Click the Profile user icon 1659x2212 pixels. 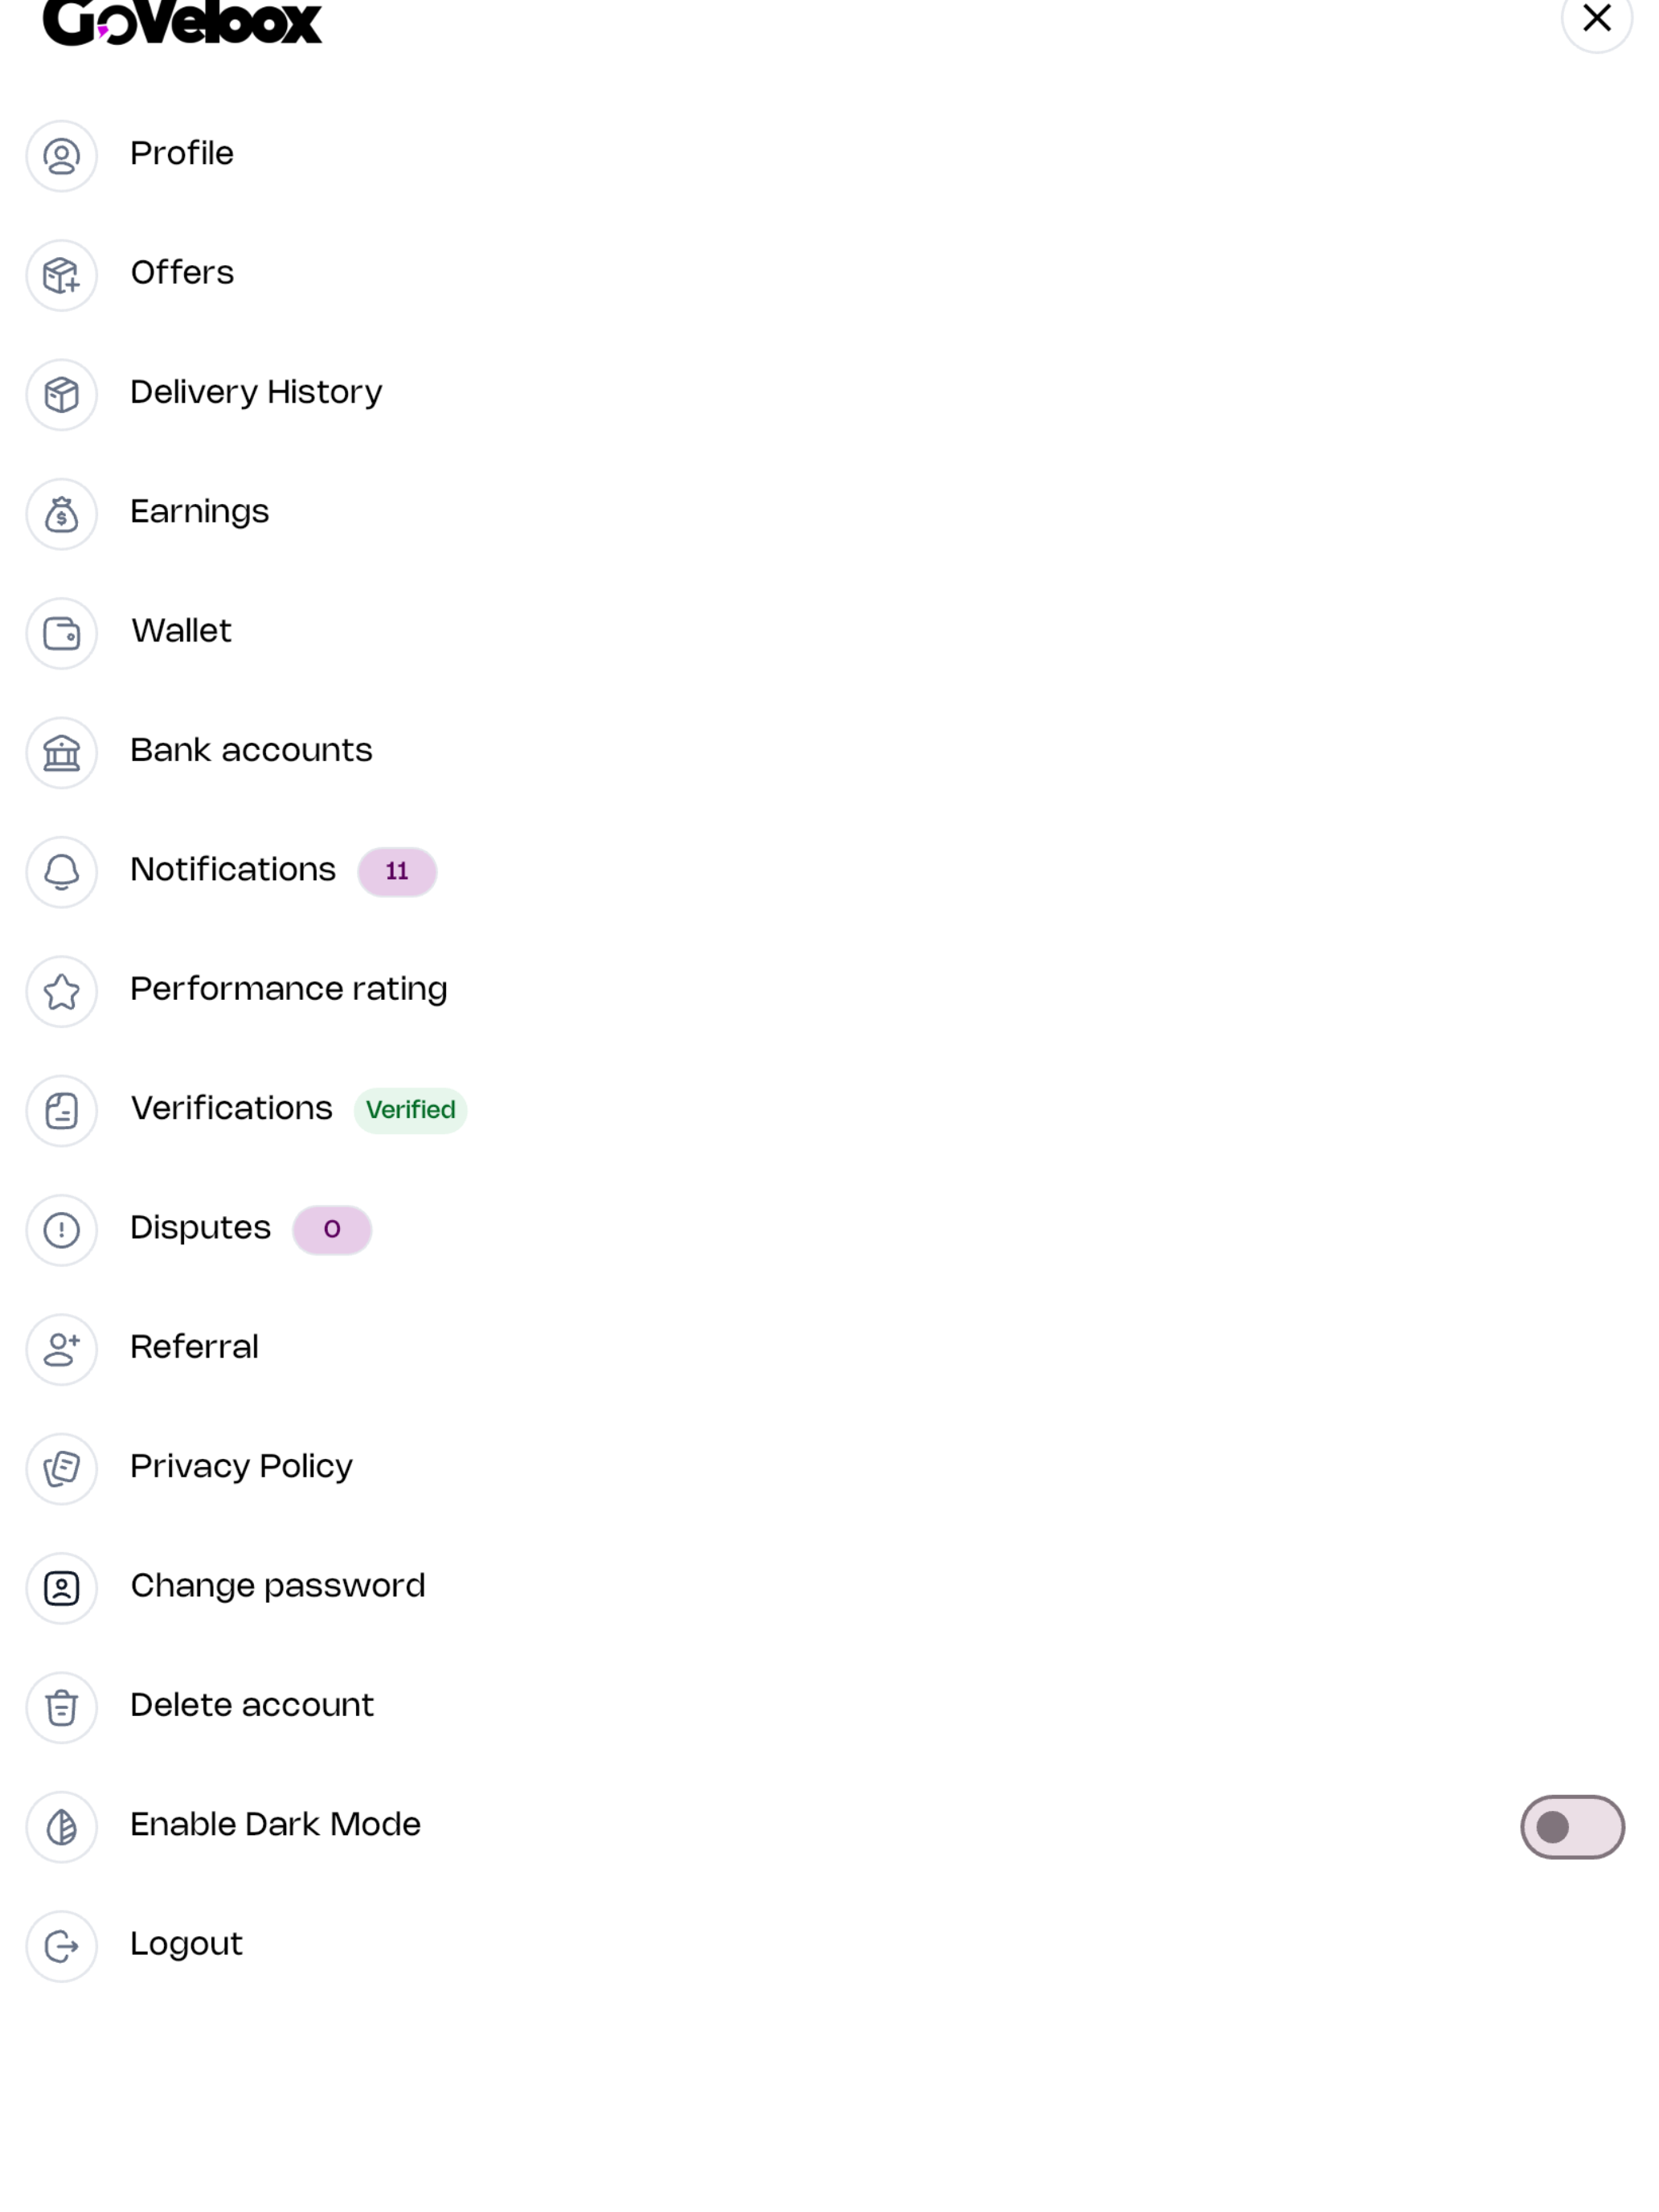coord(61,156)
